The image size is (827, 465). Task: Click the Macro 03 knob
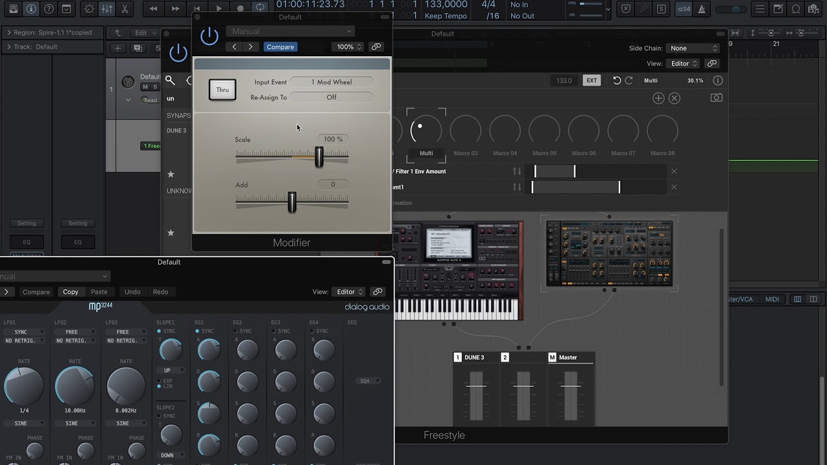tap(465, 130)
